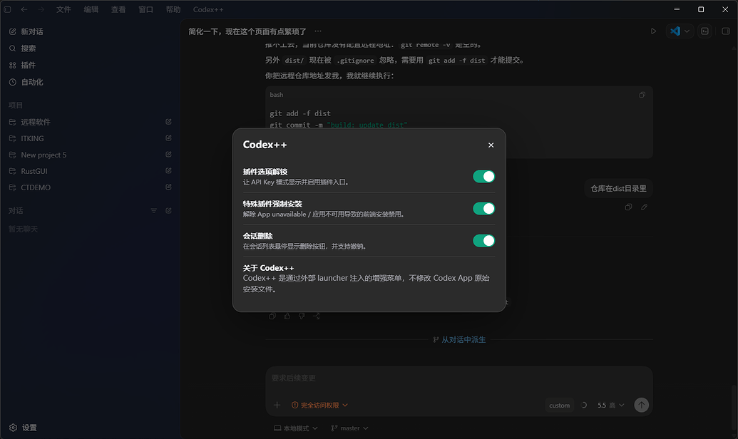Open 设置 at the sidebar bottom
Viewport: 738px width, 439px height.
click(23, 427)
